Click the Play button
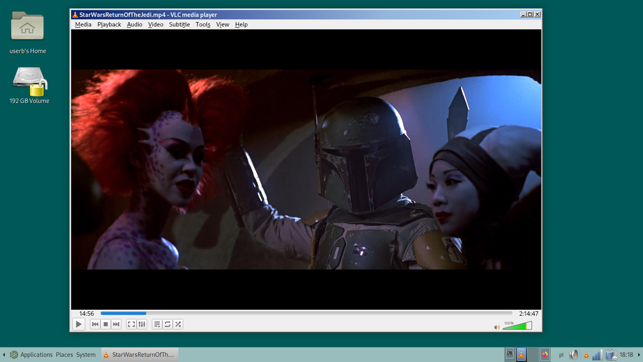 [x=78, y=324]
